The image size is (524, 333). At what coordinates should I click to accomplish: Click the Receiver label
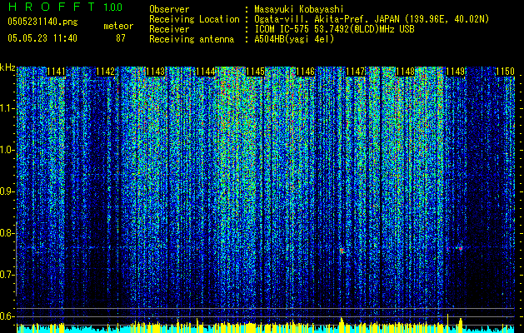pos(169,29)
